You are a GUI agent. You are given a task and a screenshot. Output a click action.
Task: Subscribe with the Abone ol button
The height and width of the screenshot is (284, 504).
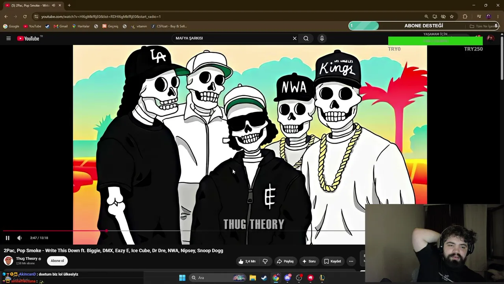57,261
